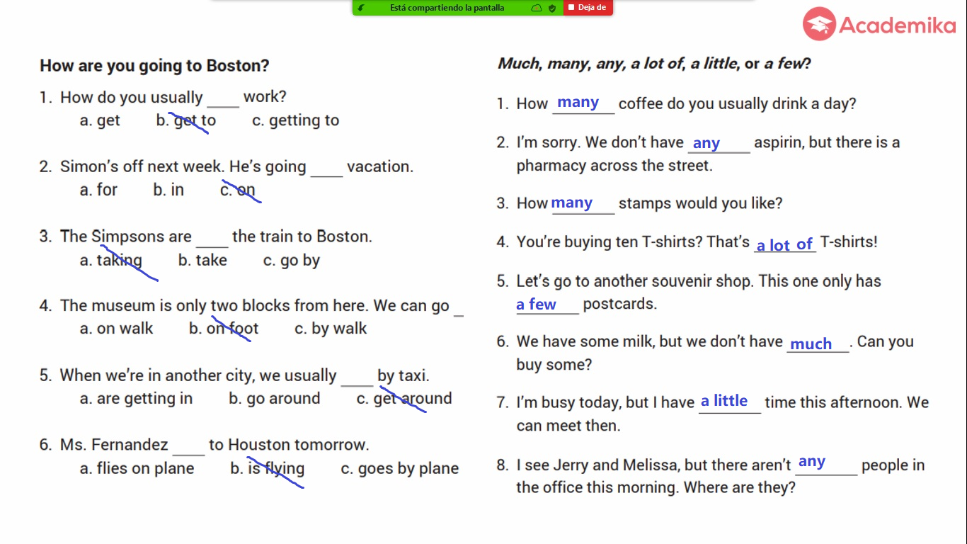Select answer 'c. go by' in question 3
This screenshot has width=967, height=544.
pos(292,260)
